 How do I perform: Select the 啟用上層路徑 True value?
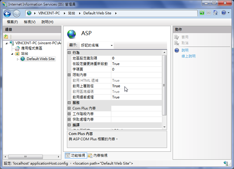click(x=136, y=86)
